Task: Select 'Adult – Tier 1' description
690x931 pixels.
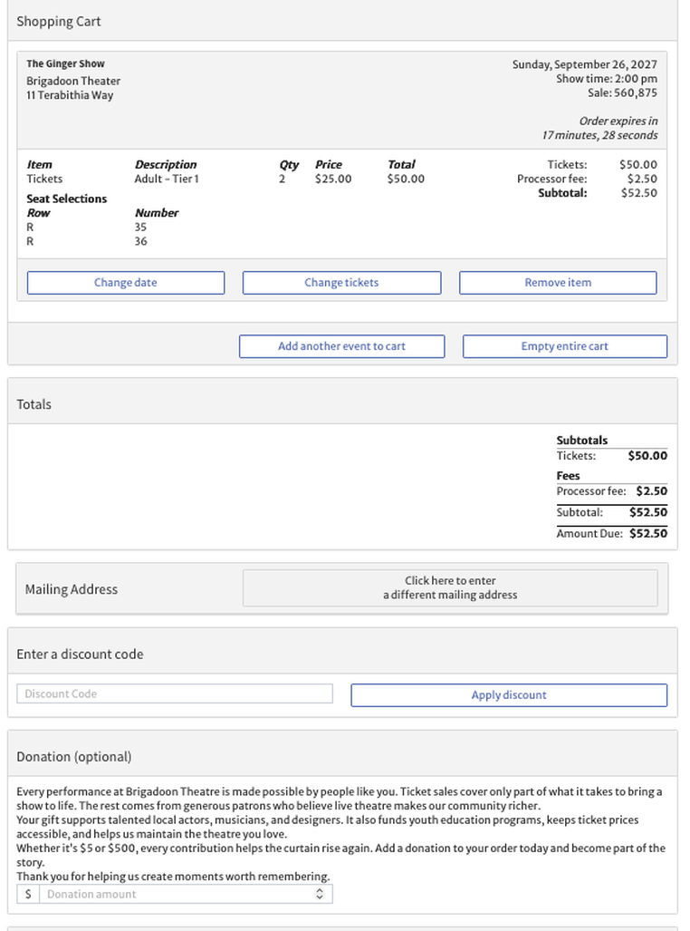Action: click(x=167, y=179)
